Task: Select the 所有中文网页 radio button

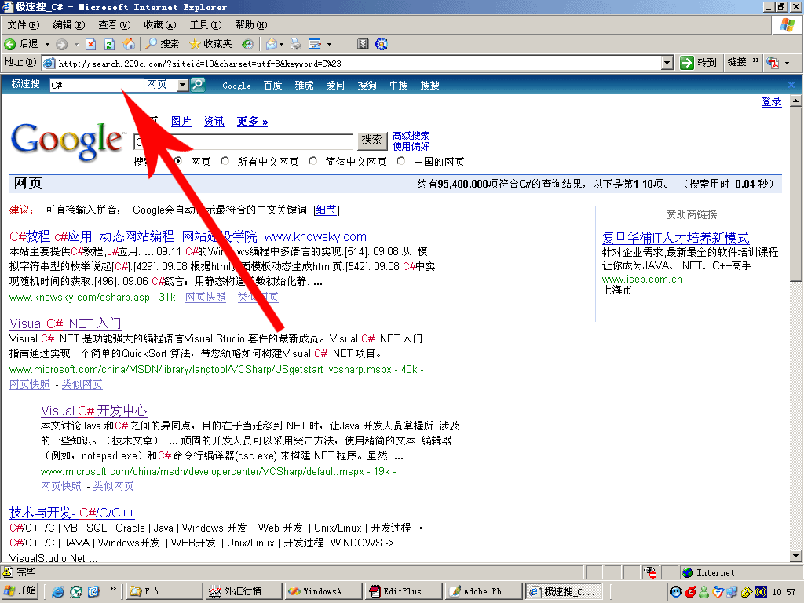Action: pyautogui.click(x=225, y=161)
